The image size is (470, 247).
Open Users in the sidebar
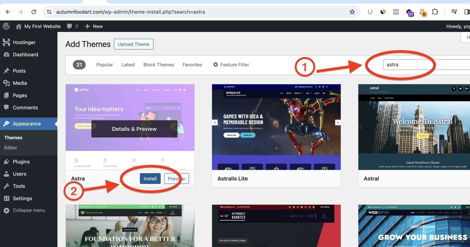[x=28, y=174]
